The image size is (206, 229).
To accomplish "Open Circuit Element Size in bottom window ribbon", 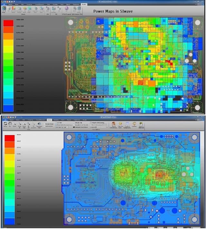I will point(113,125).
